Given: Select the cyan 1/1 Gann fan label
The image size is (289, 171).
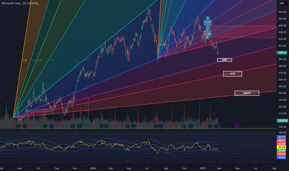Looking at the screenshot, I should click(x=86, y=60).
